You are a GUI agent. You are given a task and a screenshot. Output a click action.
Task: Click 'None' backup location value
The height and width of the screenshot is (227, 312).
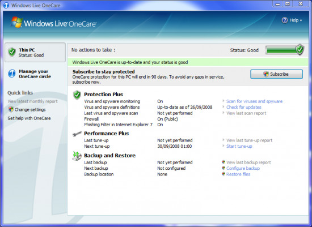click(162, 174)
